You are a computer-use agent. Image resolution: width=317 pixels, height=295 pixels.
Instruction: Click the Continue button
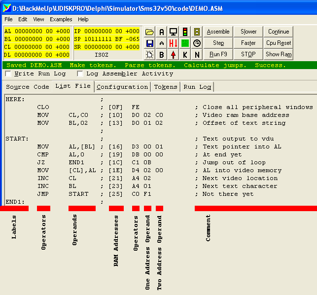pos(279,32)
